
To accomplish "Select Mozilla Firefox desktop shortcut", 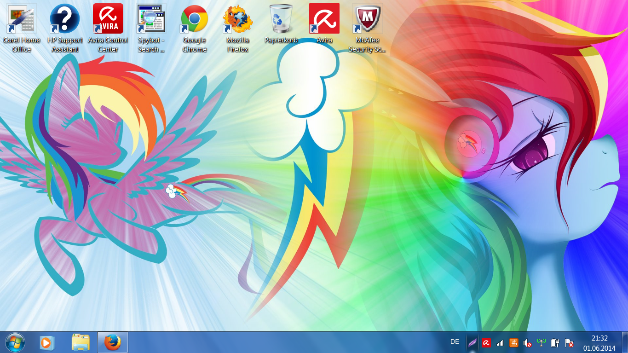I will tap(238, 29).
